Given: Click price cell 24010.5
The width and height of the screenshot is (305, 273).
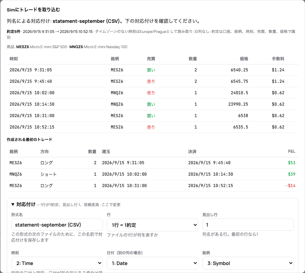Looking at the screenshot, I should [x=239, y=93].
